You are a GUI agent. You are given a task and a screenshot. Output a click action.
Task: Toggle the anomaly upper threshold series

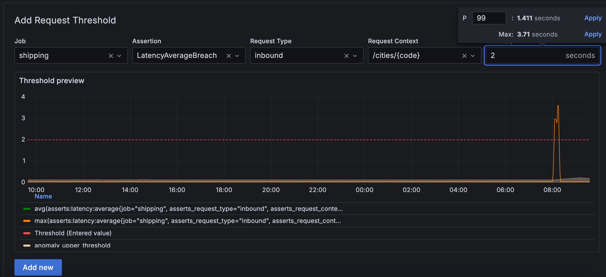pyautogui.click(x=72, y=245)
